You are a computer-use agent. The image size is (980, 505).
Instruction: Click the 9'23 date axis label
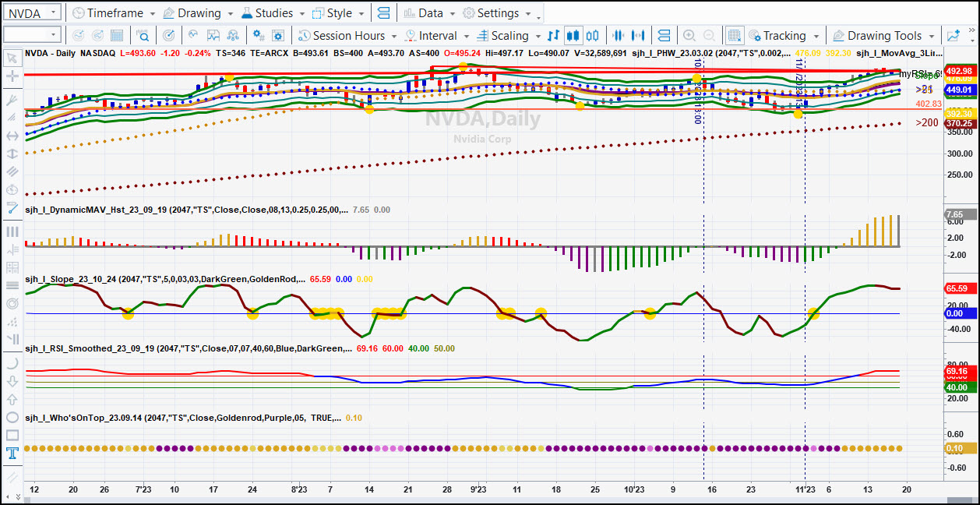tap(478, 490)
